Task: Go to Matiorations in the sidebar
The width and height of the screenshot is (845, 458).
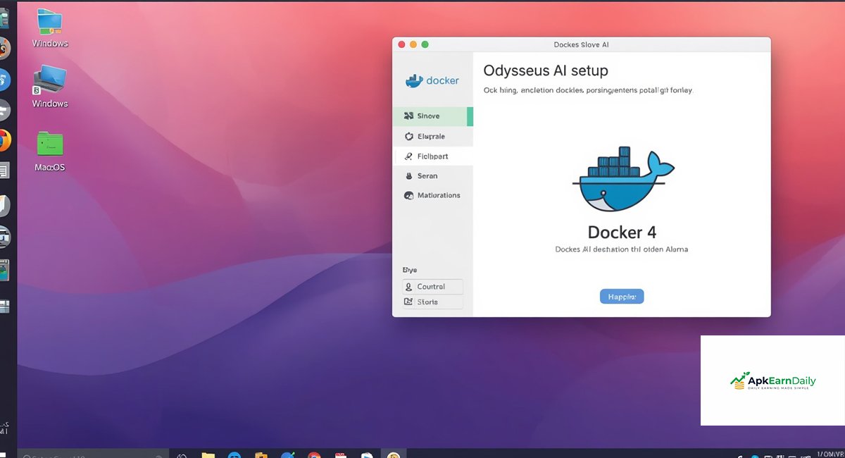Action: click(432, 195)
